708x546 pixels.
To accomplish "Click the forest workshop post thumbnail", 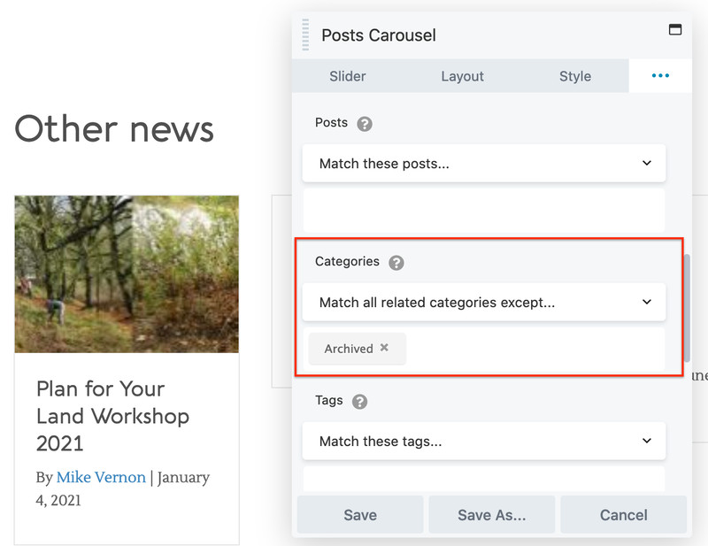I will (127, 274).
